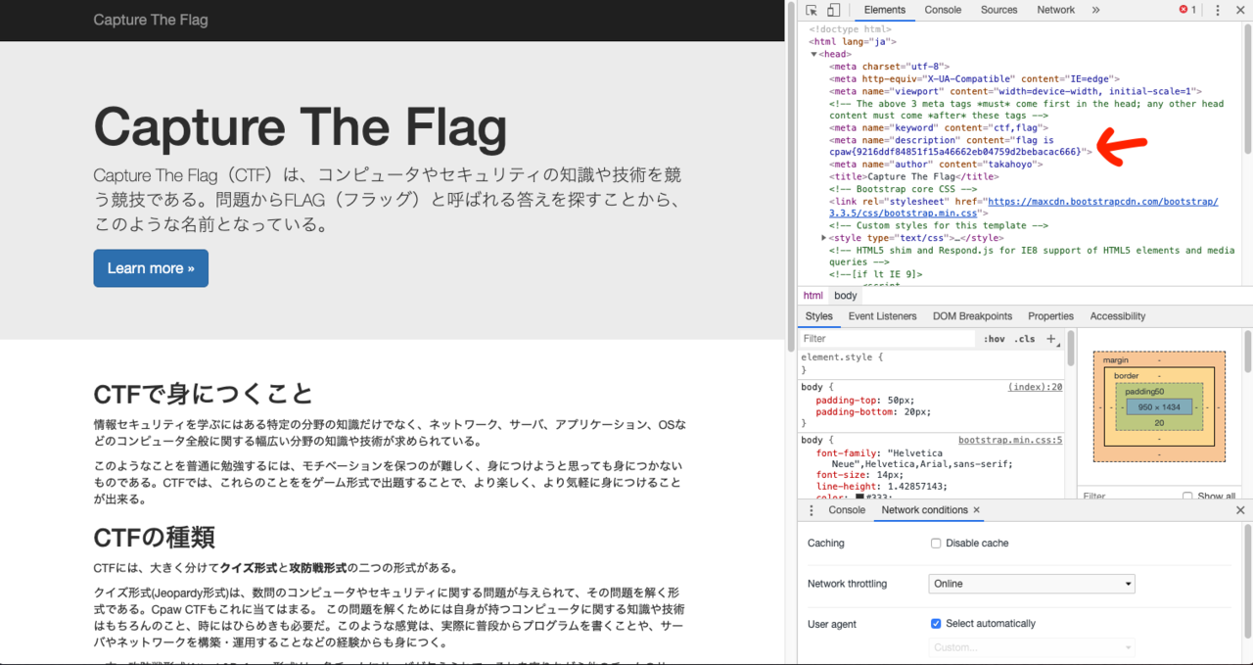The height and width of the screenshot is (665, 1253).
Task: Toggle :hov element state panel
Action: pyautogui.click(x=994, y=339)
